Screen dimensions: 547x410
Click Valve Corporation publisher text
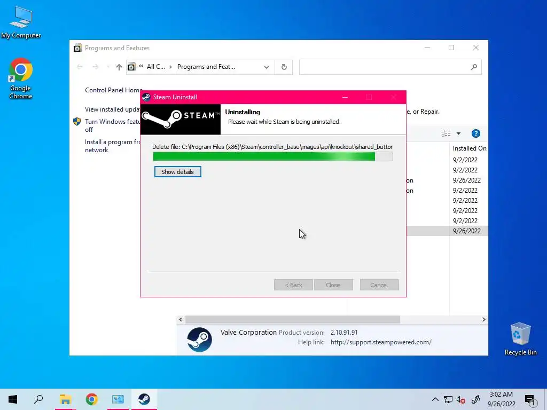[x=248, y=332]
